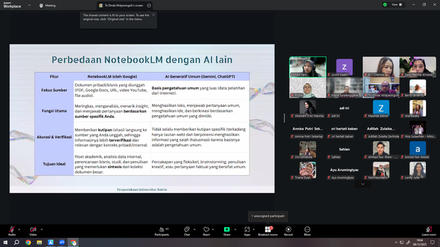Select Annisa Putri Sekartaji's tile
Image resolution: width=440 pixels, height=247 pixels.
pos(308,129)
